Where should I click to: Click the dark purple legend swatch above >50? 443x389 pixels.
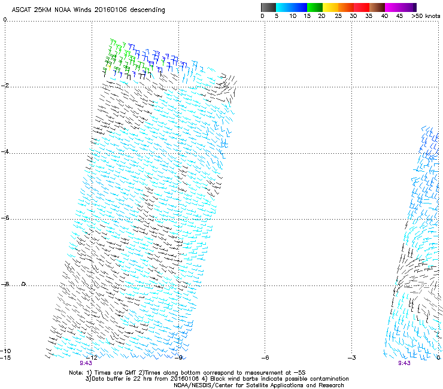tap(414, 7)
